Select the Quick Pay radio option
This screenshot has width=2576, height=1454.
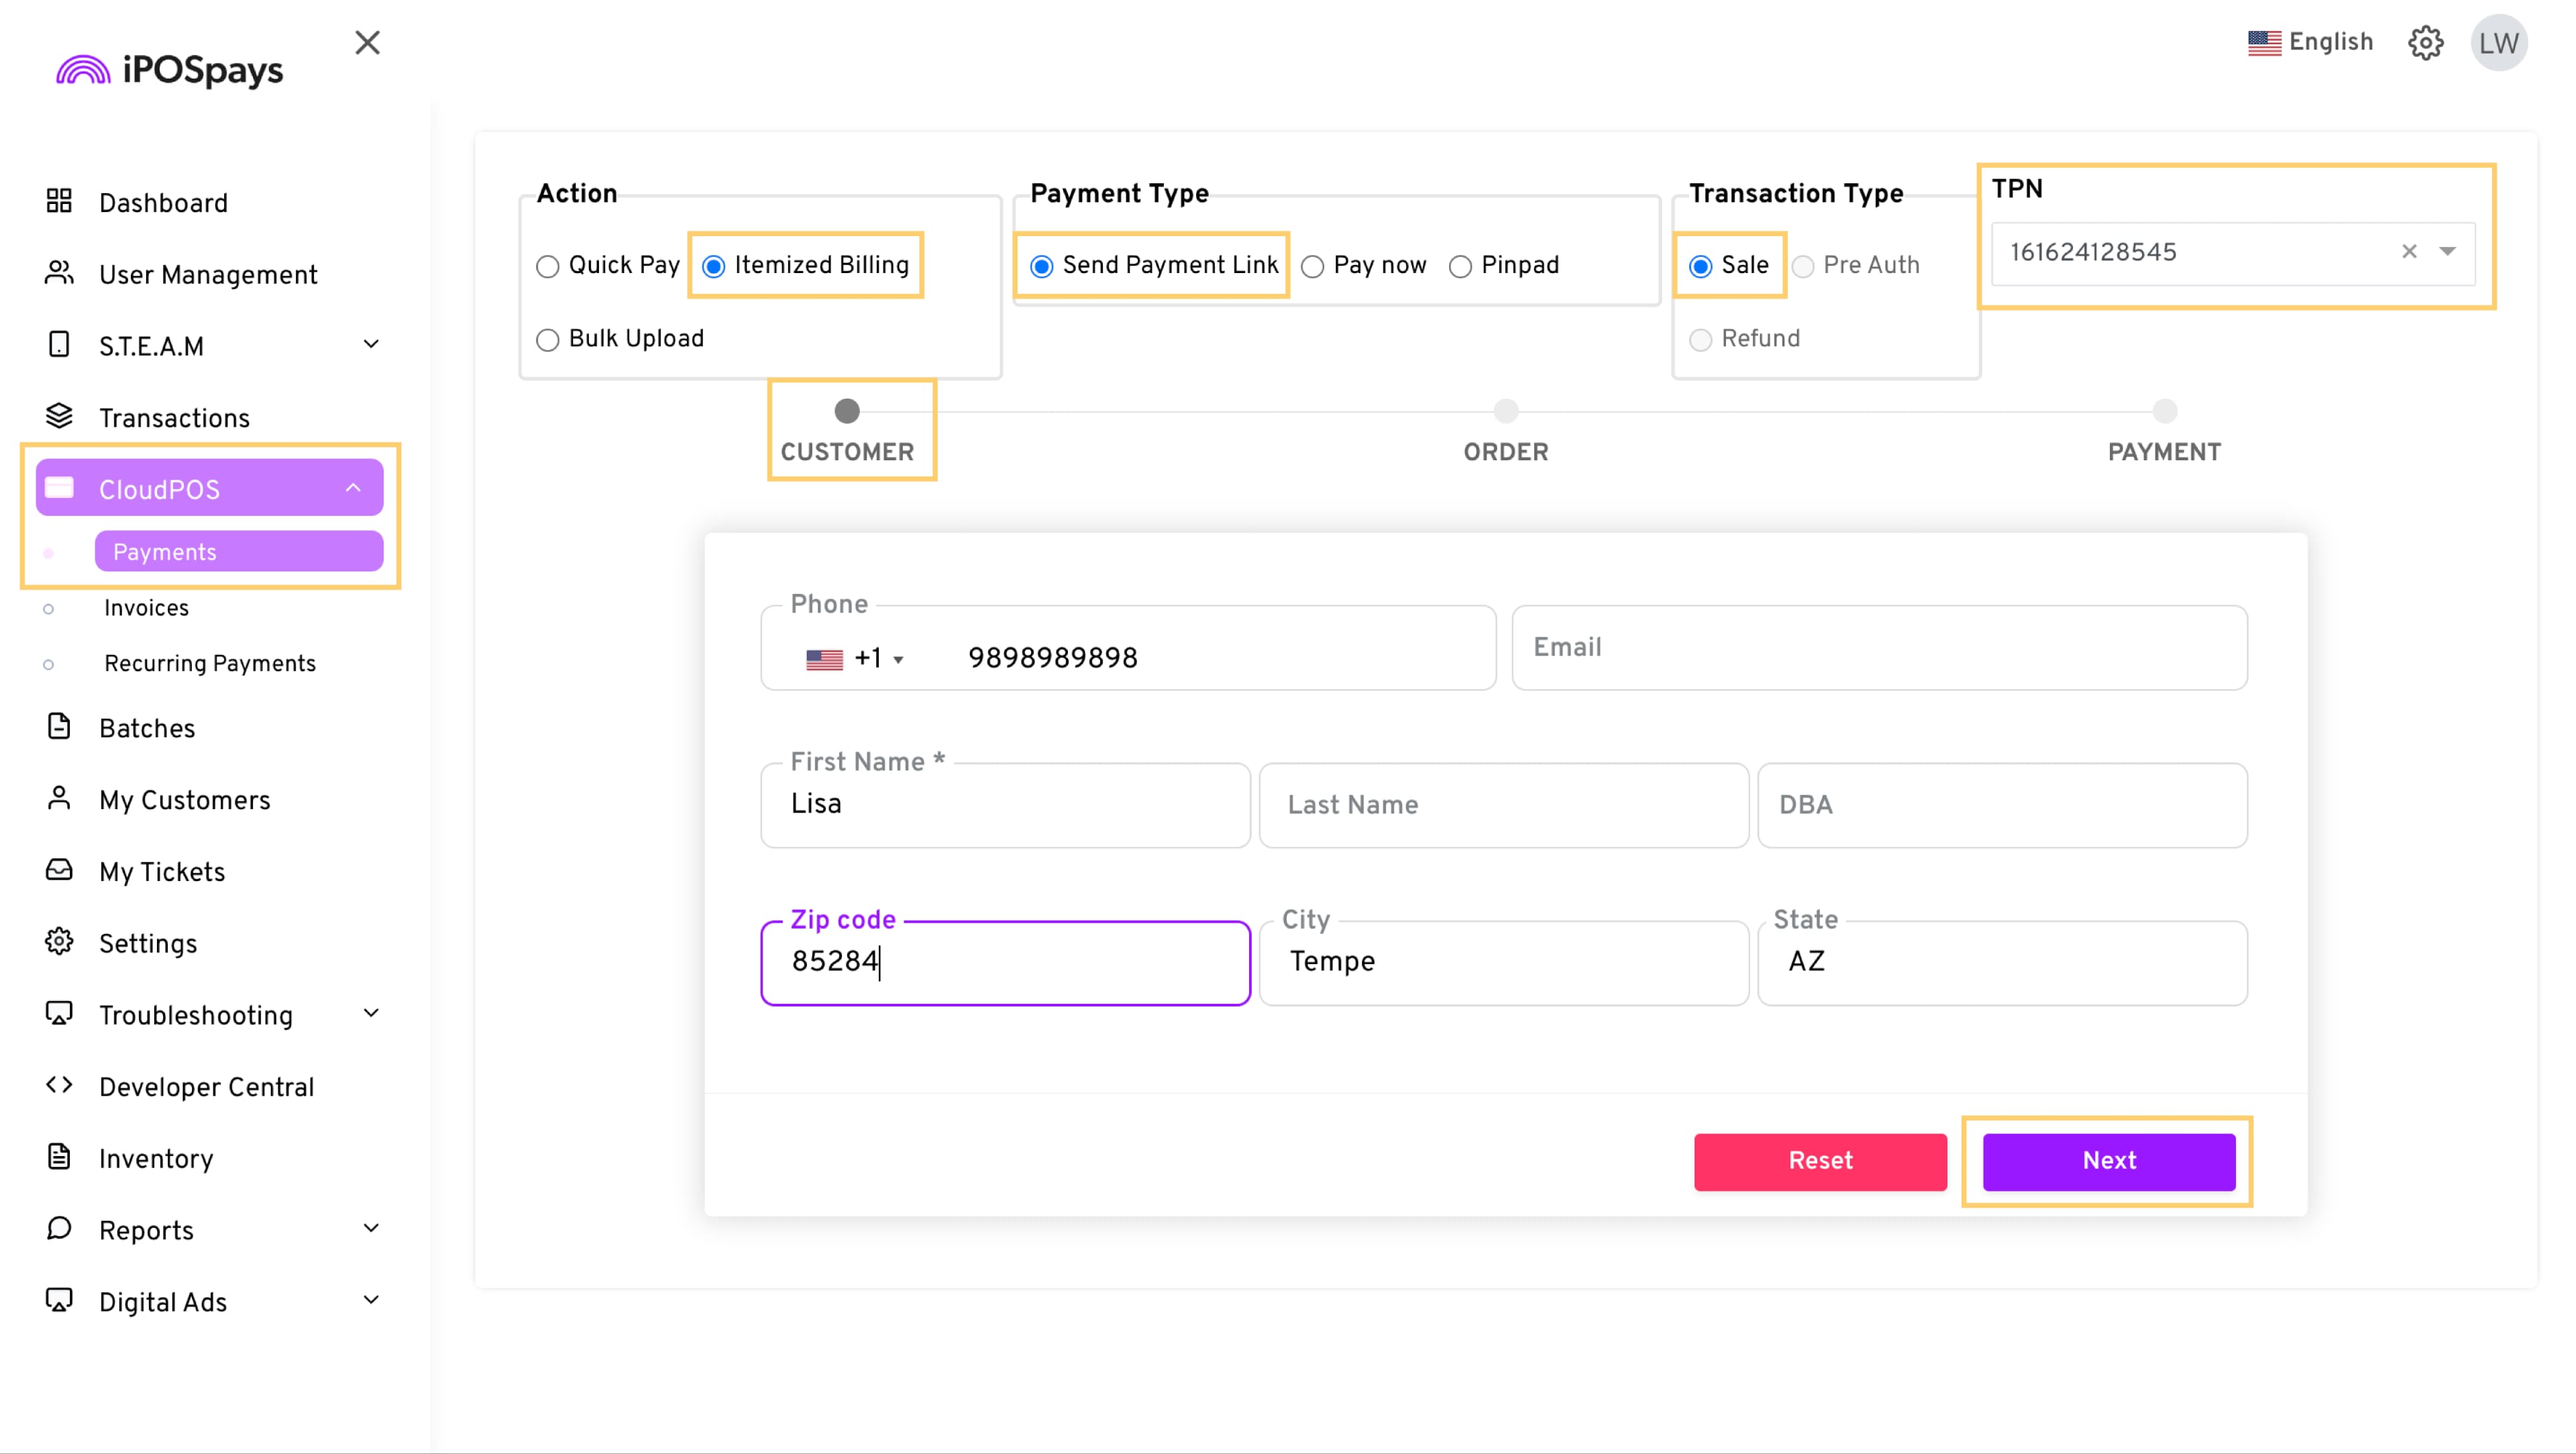click(x=547, y=266)
